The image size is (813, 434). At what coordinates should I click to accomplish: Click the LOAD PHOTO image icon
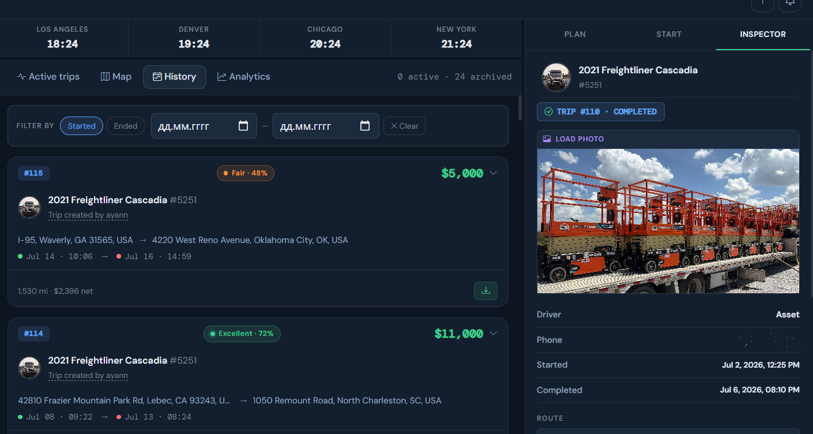pos(547,139)
